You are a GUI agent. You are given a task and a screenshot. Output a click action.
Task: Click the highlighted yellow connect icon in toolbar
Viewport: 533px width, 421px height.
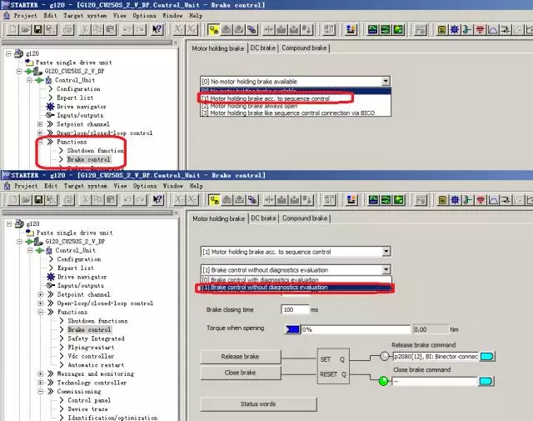215,29
